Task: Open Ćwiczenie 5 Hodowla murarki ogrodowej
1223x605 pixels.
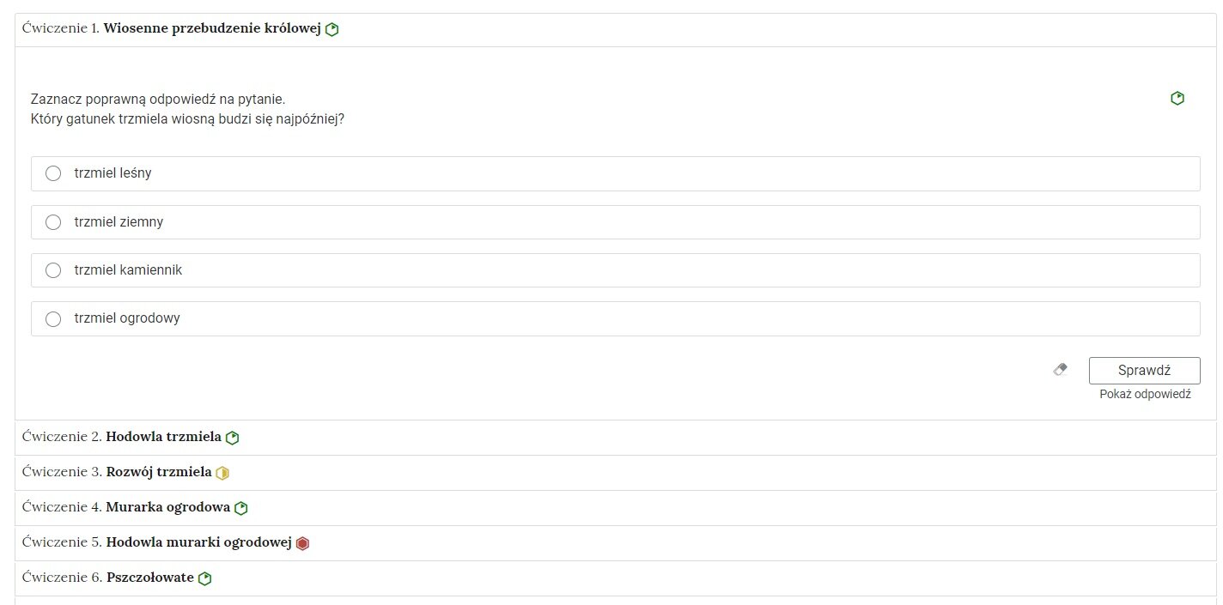Action: coord(616,543)
